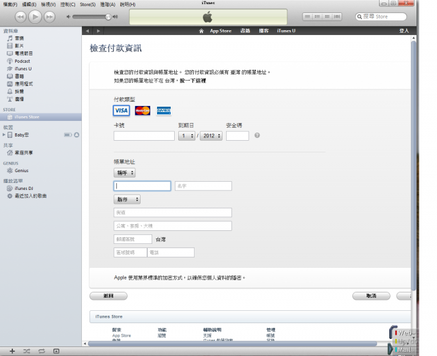Click add playlist plus button

(12, 351)
